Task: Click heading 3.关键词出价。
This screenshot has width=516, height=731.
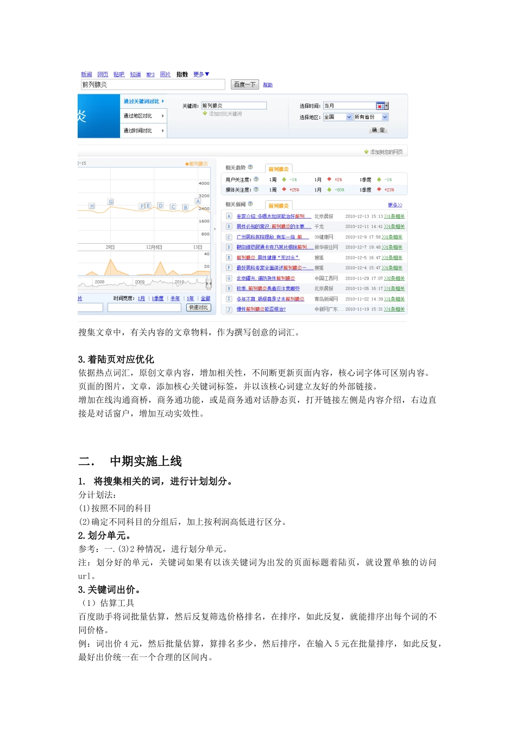Action: coord(110,590)
